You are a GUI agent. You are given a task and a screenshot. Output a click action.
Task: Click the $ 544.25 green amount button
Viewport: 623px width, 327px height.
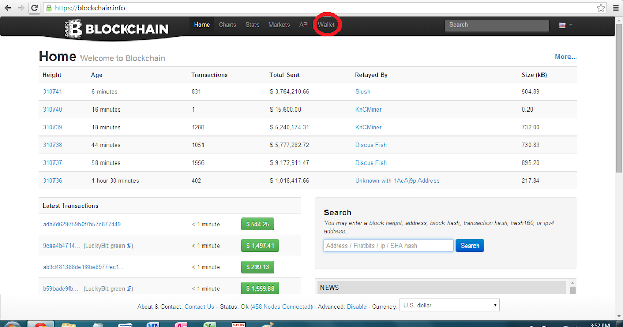click(x=258, y=224)
